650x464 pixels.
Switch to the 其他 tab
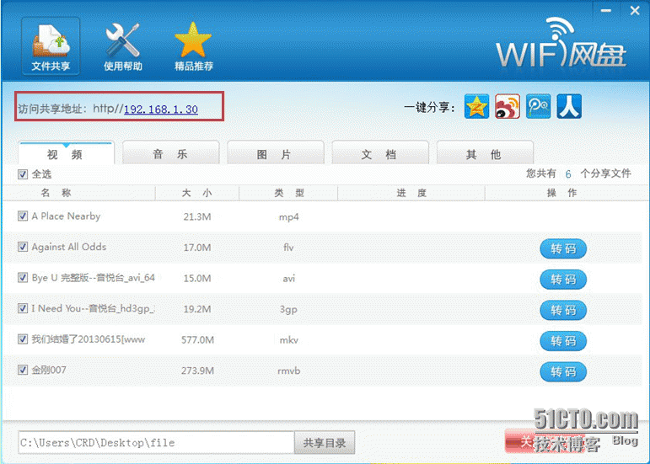pos(485,153)
